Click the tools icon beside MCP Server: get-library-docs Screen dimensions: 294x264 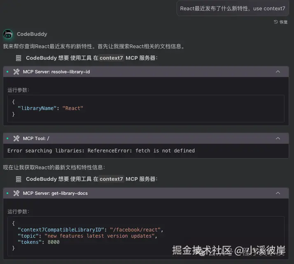(16, 193)
